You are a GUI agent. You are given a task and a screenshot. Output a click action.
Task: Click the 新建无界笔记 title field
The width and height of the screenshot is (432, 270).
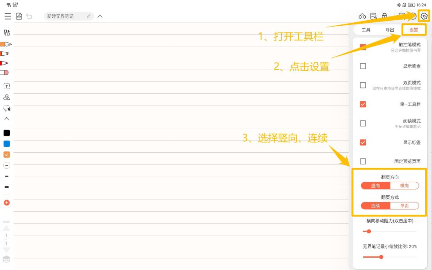click(66, 16)
